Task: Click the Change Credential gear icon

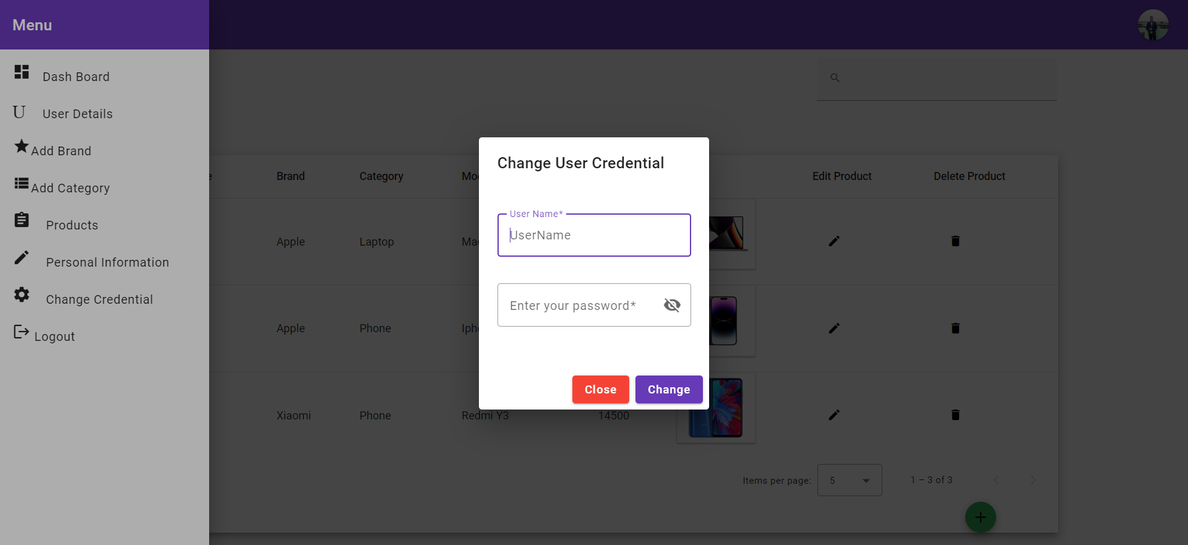Action: point(22,294)
